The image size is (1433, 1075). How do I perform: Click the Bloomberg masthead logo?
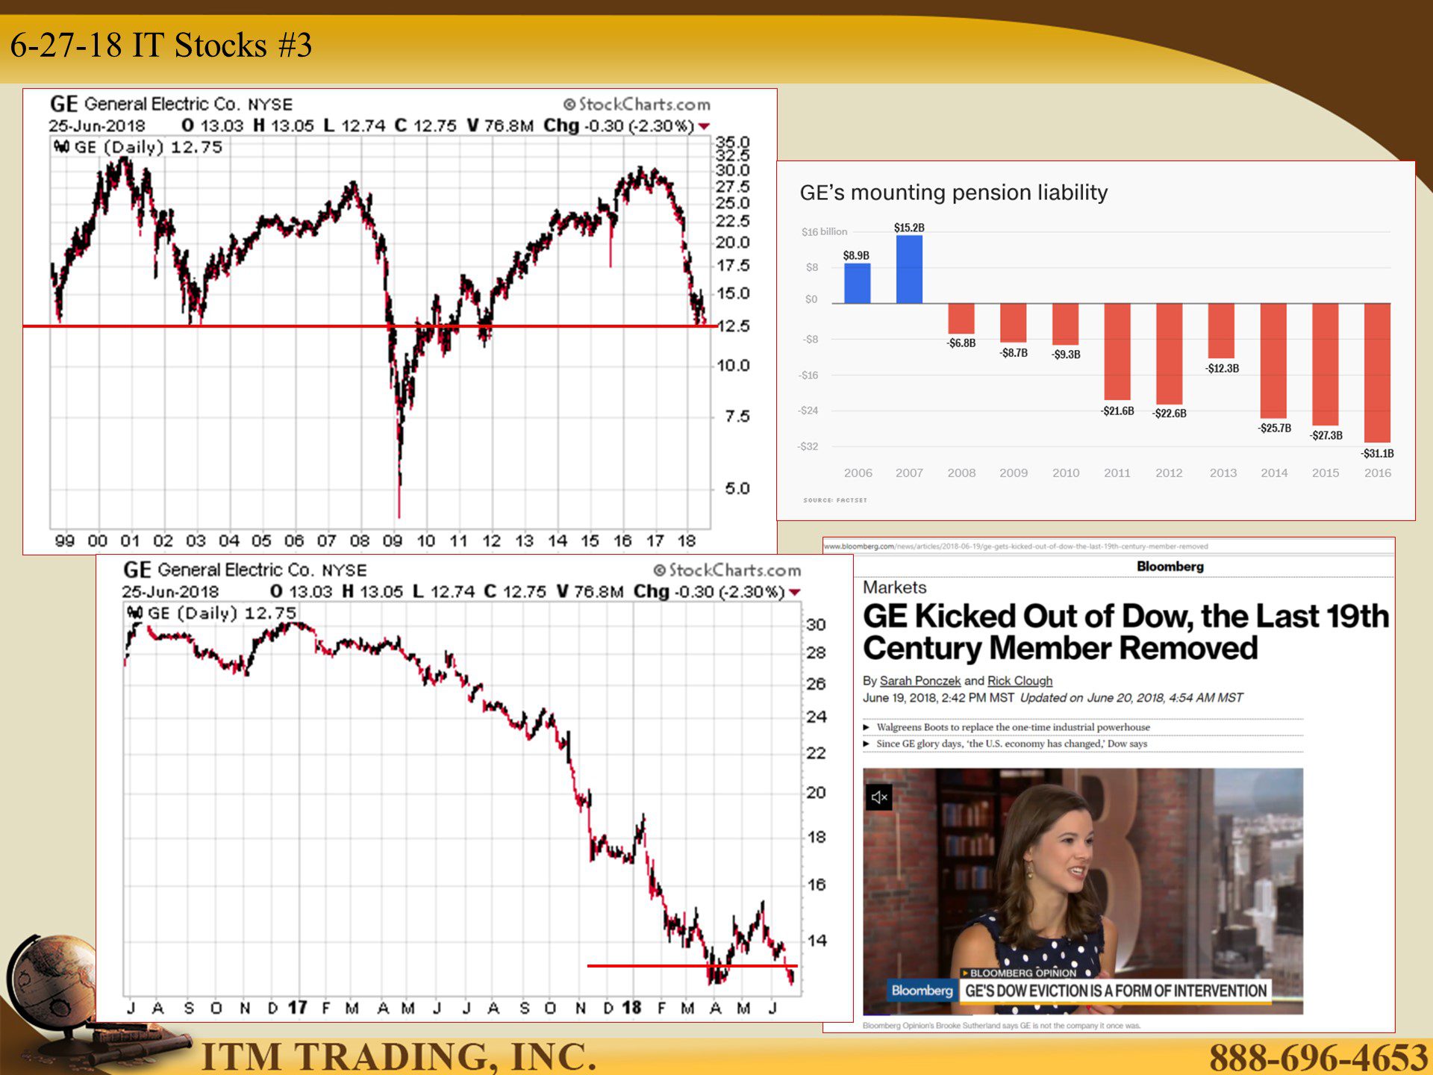[1170, 567]
